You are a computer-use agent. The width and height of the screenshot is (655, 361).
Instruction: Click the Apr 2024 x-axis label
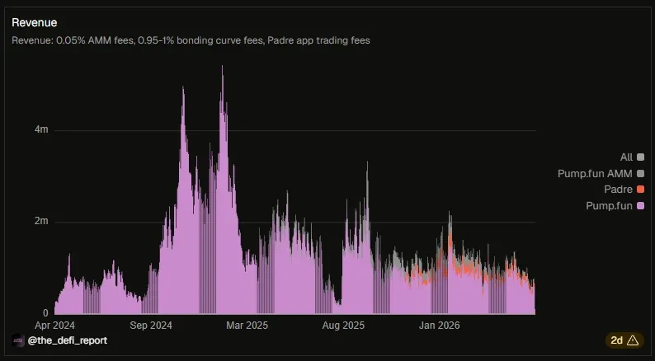coord(54,326)
